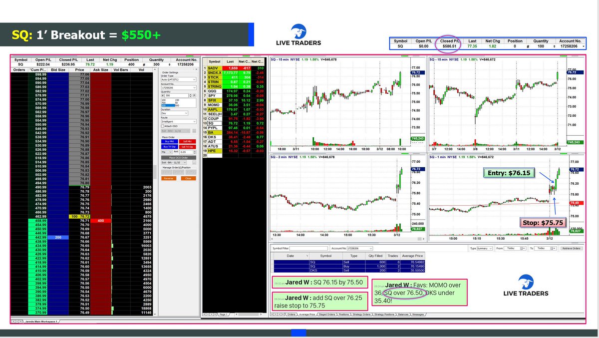Click the P quantity preset icon

[194, 95]
